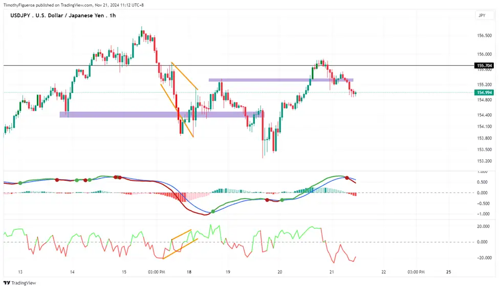Click the 154.400 price axis value
The height and width of the screenshot is (289, 499).
484,115
